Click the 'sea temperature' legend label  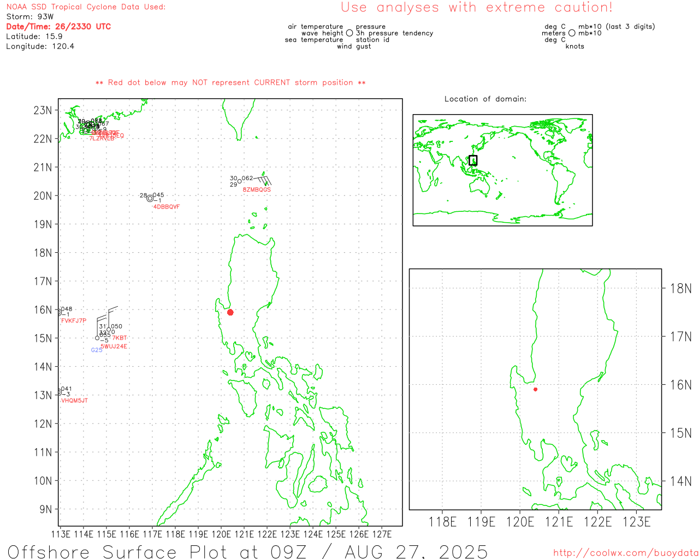click(x=314, y=40)
